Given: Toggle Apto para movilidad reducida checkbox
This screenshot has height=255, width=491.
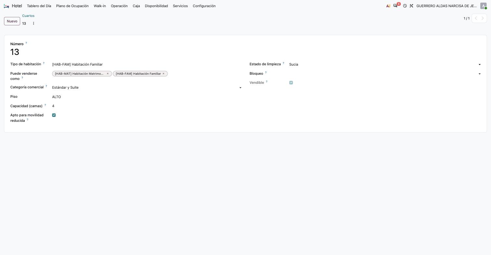Looking at the screenshot, I should click(x=54, y=115).
